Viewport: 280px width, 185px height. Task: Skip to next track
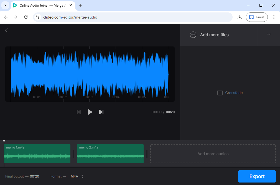click(101, 112)
